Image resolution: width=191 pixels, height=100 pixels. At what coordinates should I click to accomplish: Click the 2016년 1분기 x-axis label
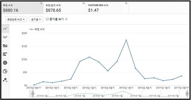pos(126,88)
